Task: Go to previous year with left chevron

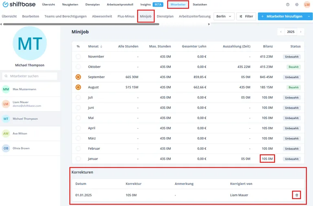Action: (281, 32)
